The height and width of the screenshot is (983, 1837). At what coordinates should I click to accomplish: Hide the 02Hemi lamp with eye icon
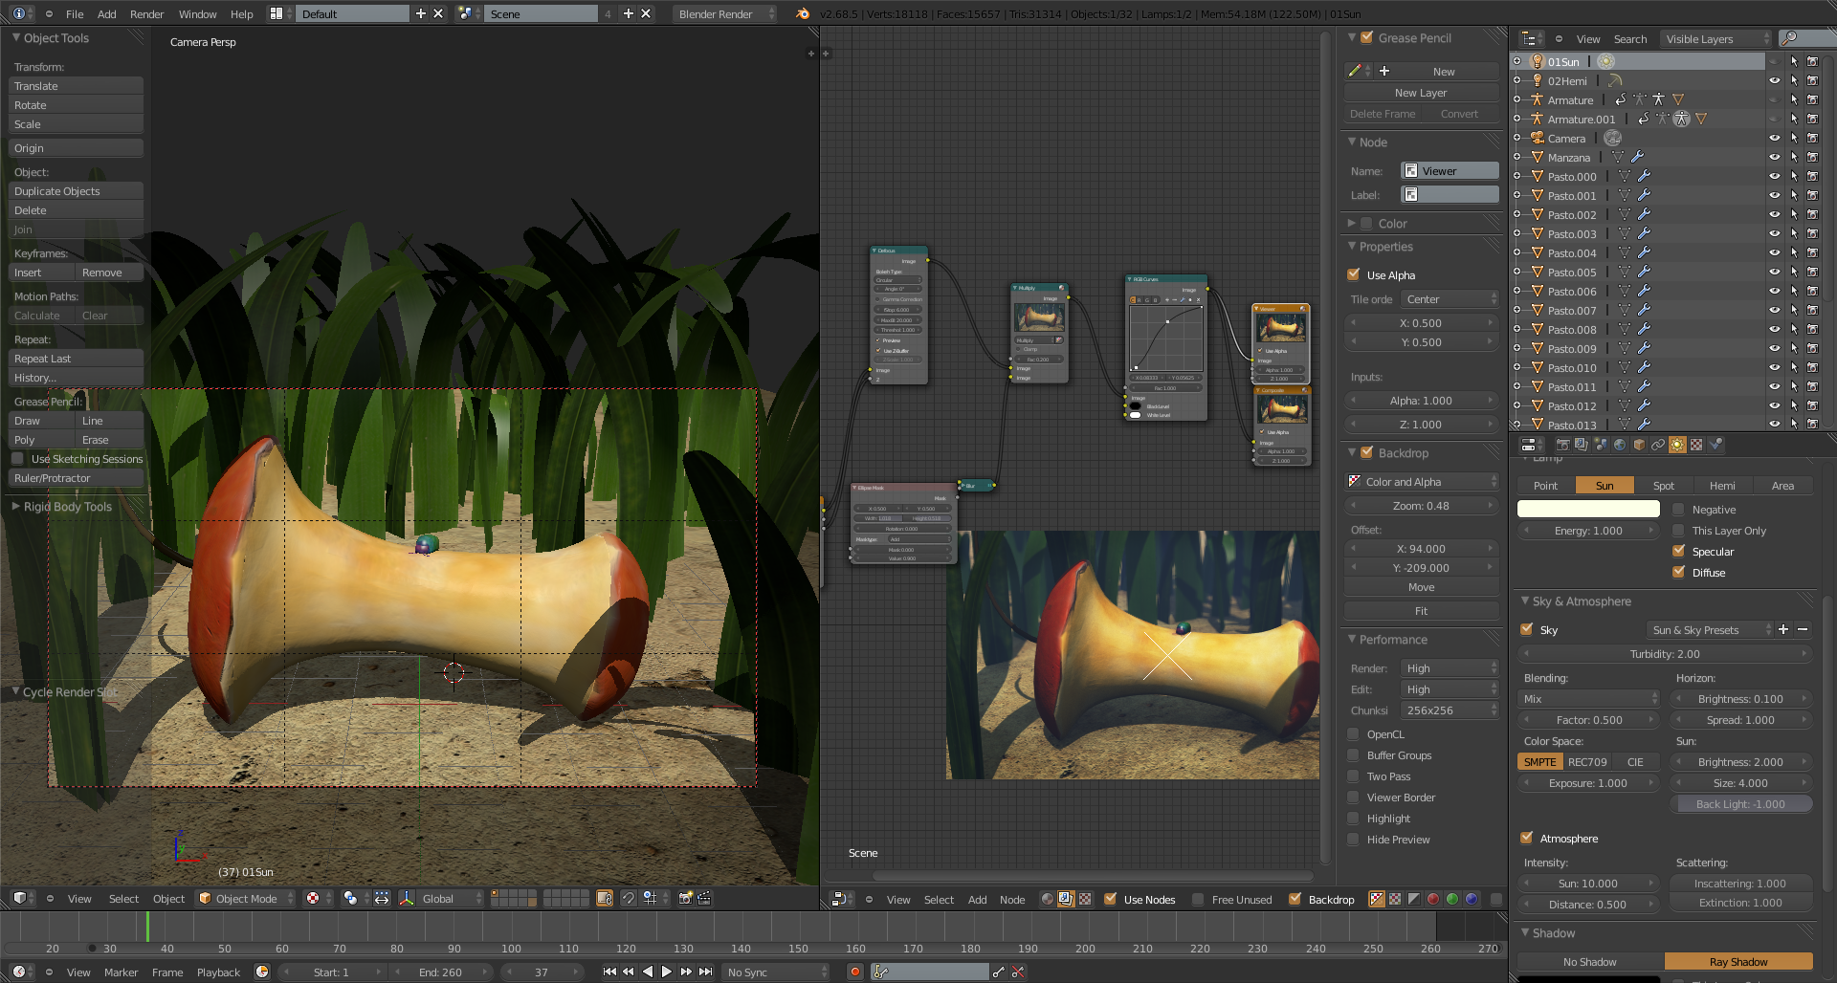[x=1774, y=81]
